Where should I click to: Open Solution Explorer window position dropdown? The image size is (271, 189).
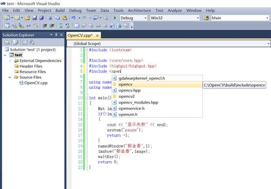tap(51, 35)
